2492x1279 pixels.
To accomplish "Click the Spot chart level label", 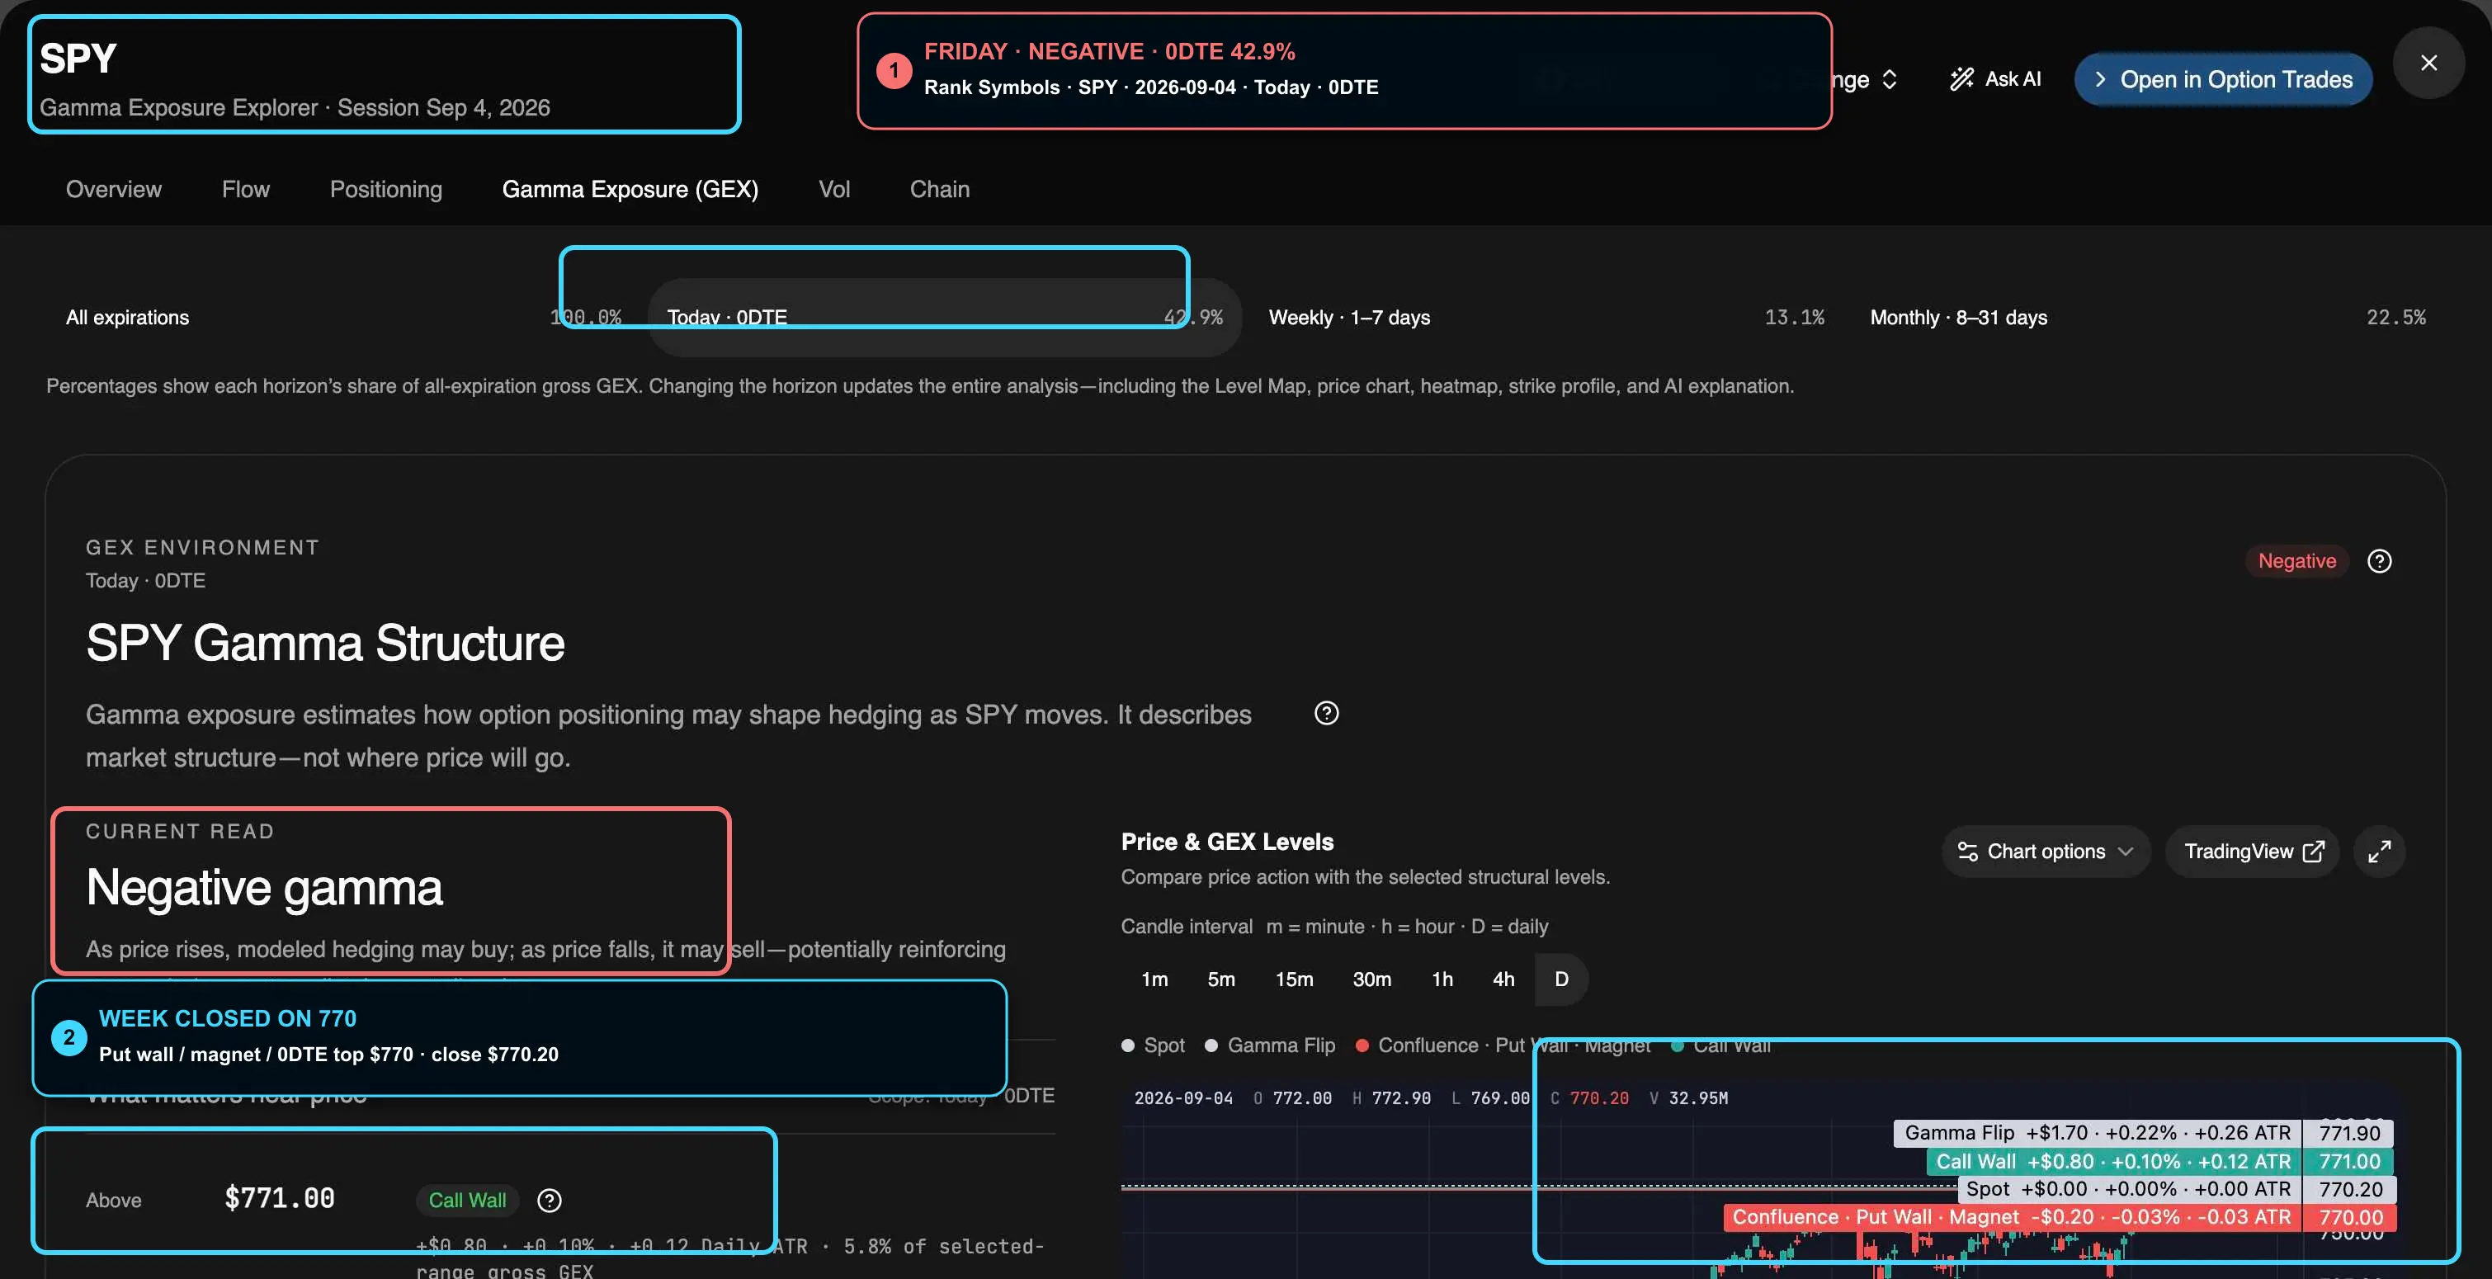I will [2128, 1189].
